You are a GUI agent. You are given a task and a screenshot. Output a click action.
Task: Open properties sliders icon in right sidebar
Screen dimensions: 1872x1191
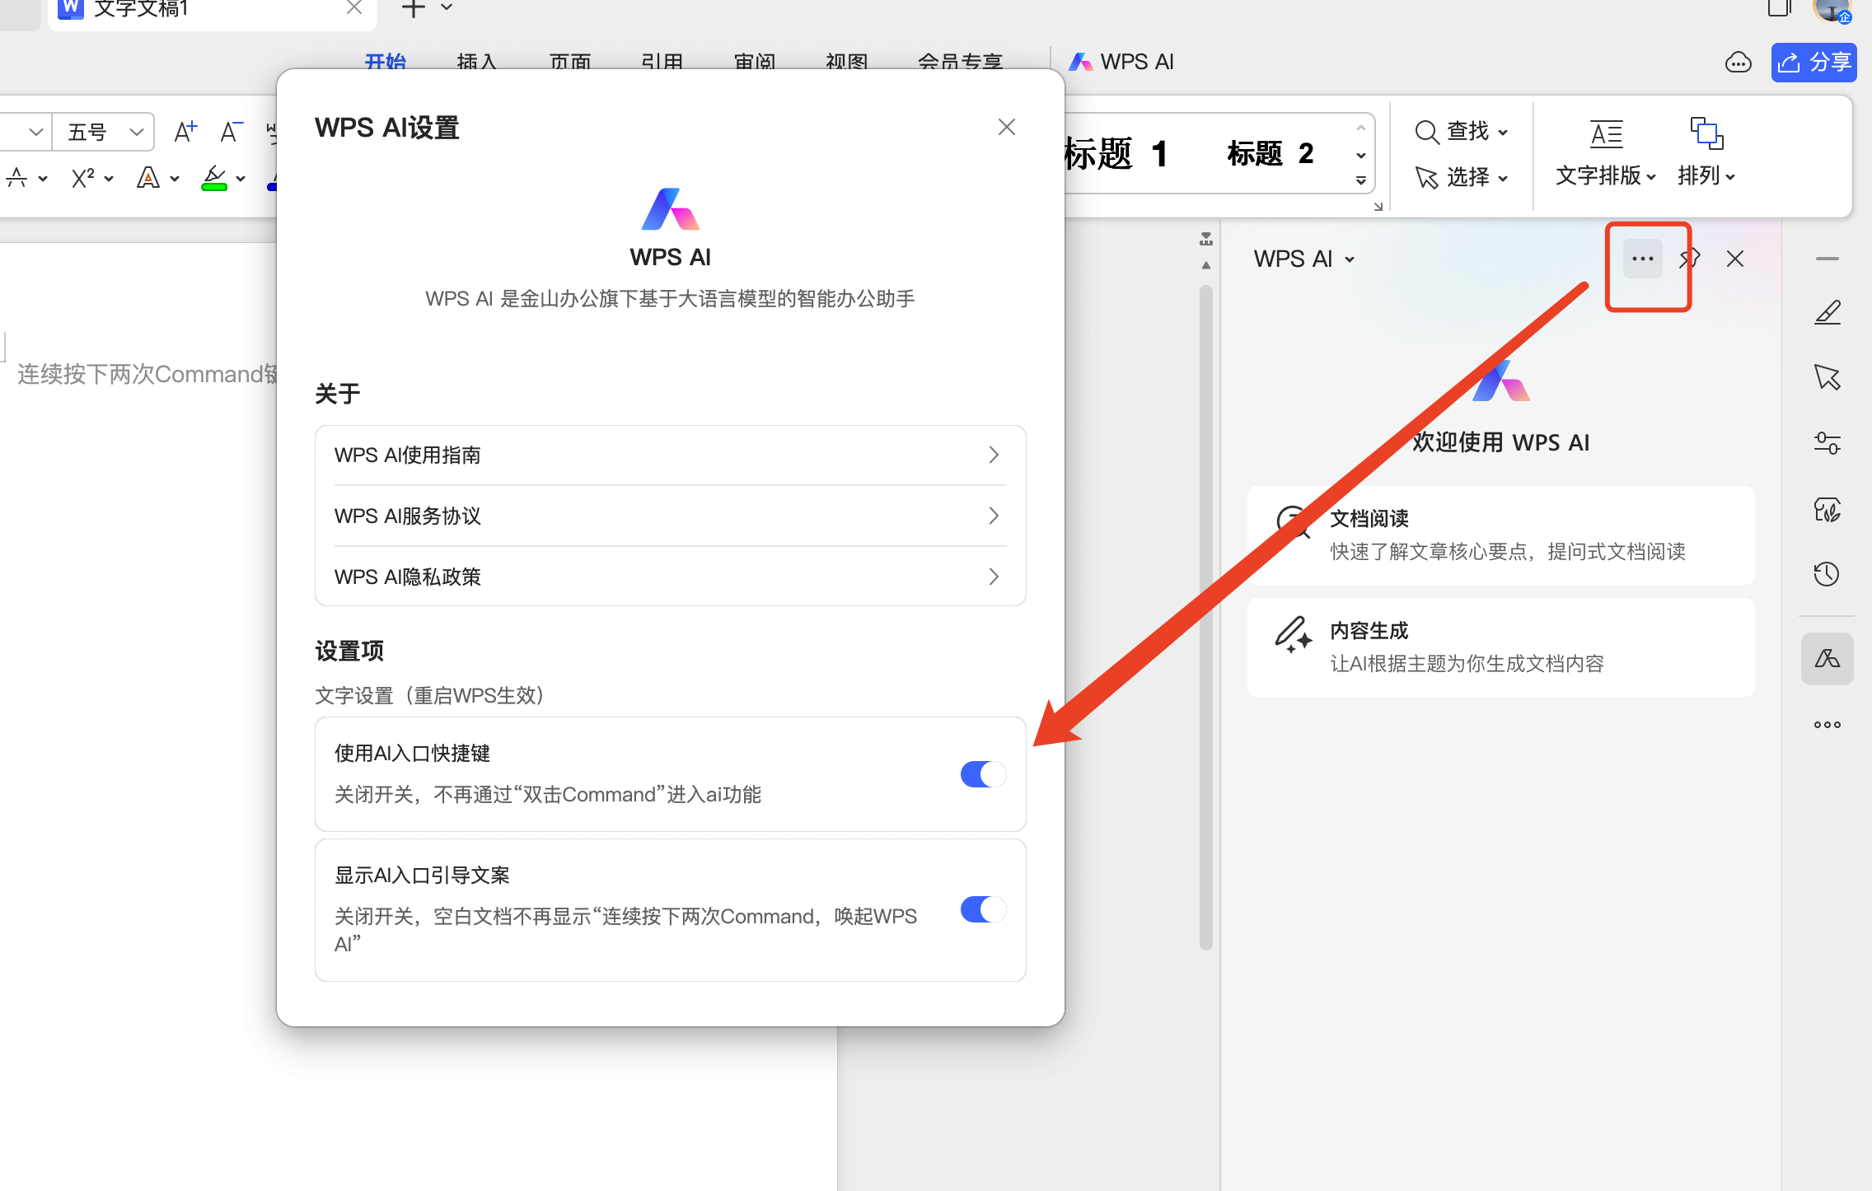click(x=1827, y=443)
